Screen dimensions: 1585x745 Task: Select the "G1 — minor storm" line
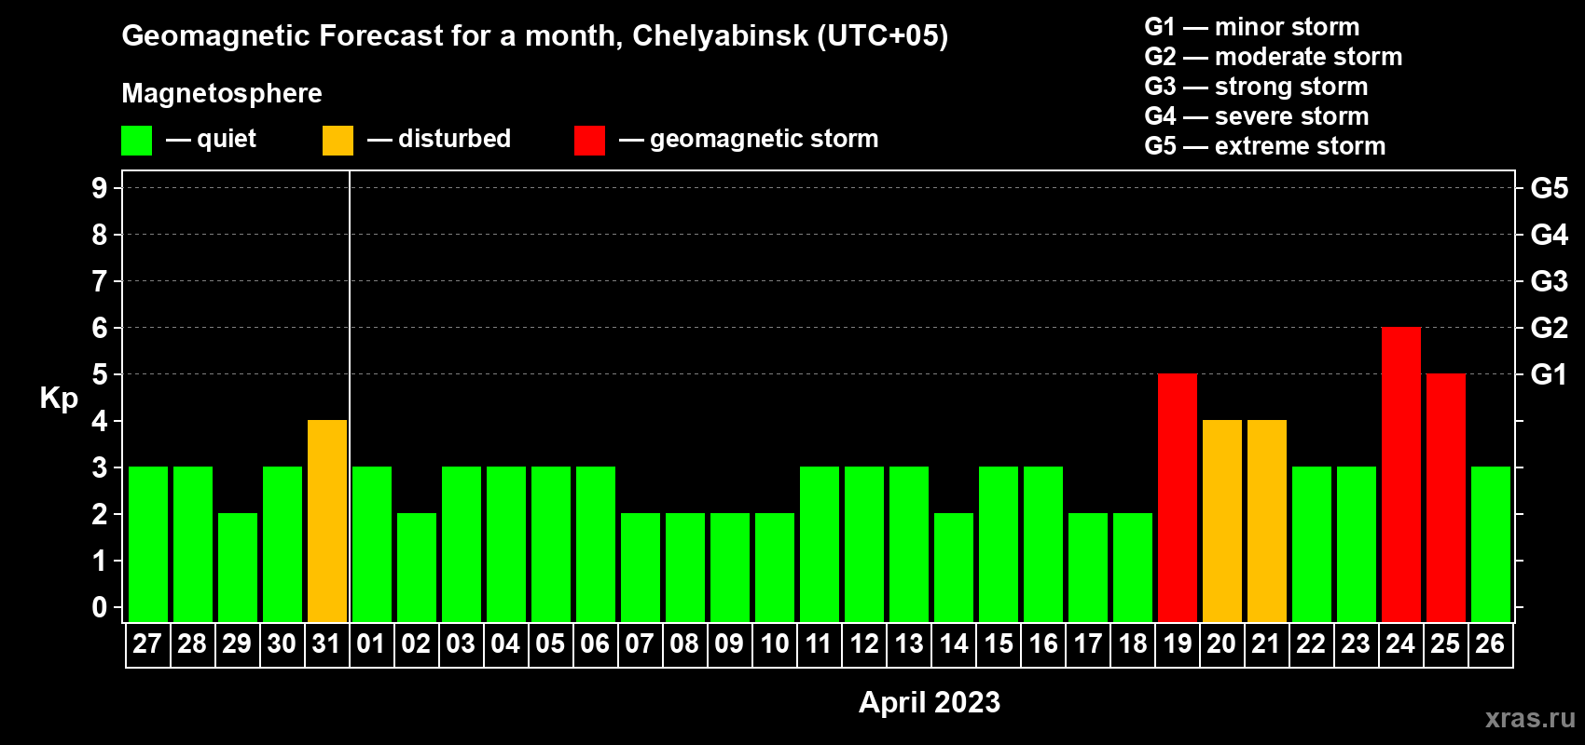1252,27
